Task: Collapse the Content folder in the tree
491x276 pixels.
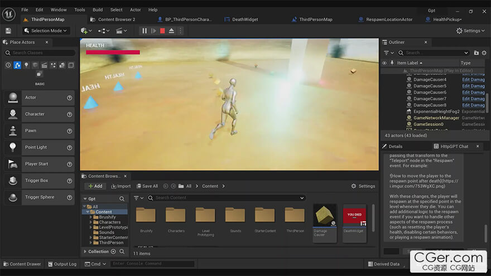Action: click(88, 212)
